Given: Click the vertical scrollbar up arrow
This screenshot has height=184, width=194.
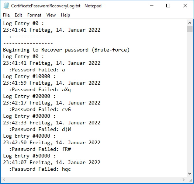Looking at the screenshot, I should pos(190,23).
